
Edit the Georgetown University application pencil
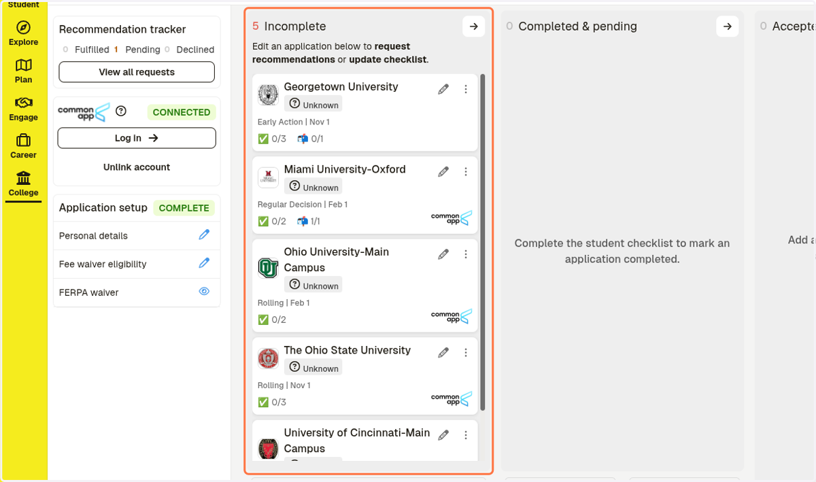[x=443, y=89]
